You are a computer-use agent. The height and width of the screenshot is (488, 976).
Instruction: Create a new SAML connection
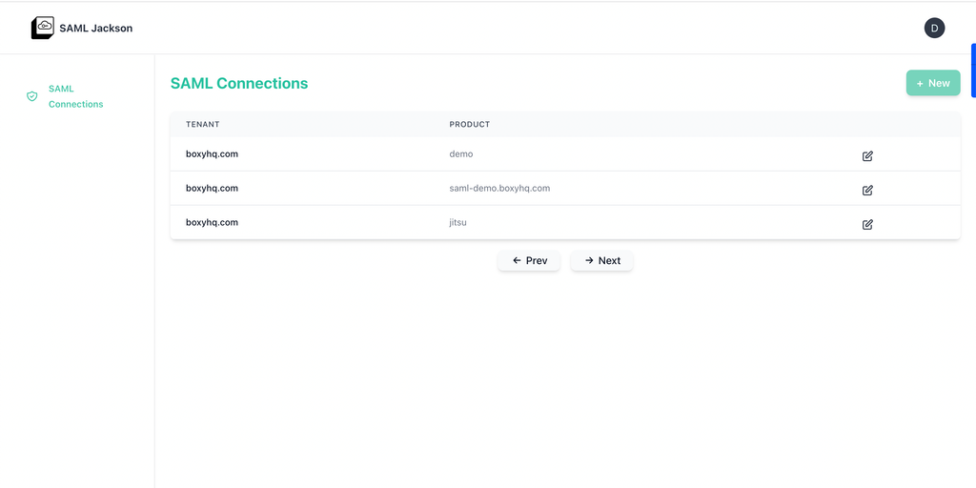(932, 83)
